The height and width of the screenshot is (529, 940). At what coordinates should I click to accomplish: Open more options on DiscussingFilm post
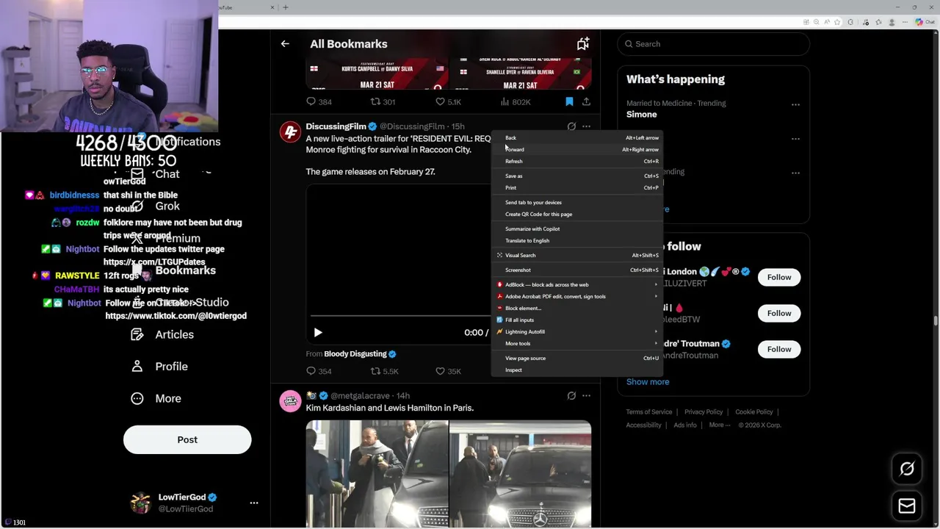click(x=586, y=126)
